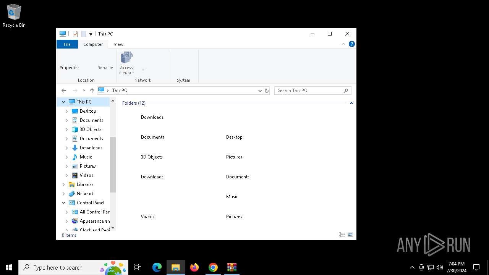Click Rename in the ribbon
This screenshot has width=489, height=275.
pos(105,68)
